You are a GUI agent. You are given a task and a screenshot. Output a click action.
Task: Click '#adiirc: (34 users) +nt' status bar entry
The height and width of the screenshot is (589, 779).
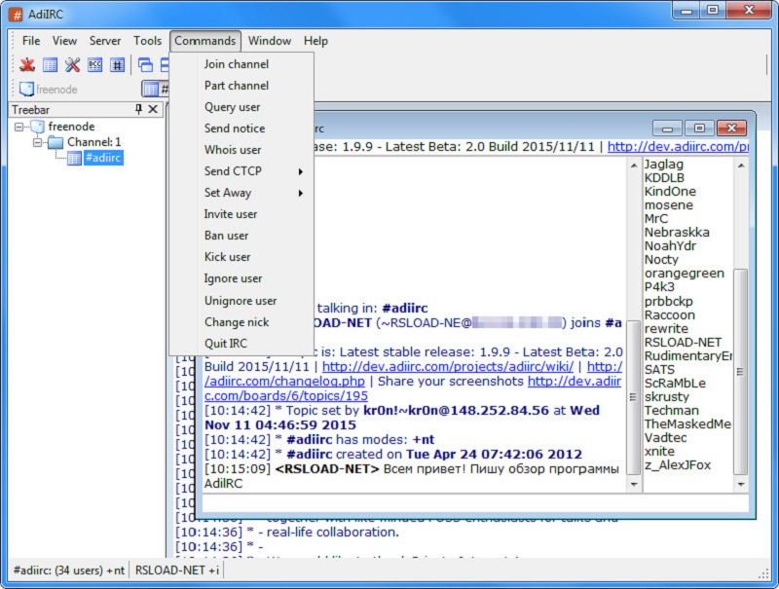(x=68, y=571)
